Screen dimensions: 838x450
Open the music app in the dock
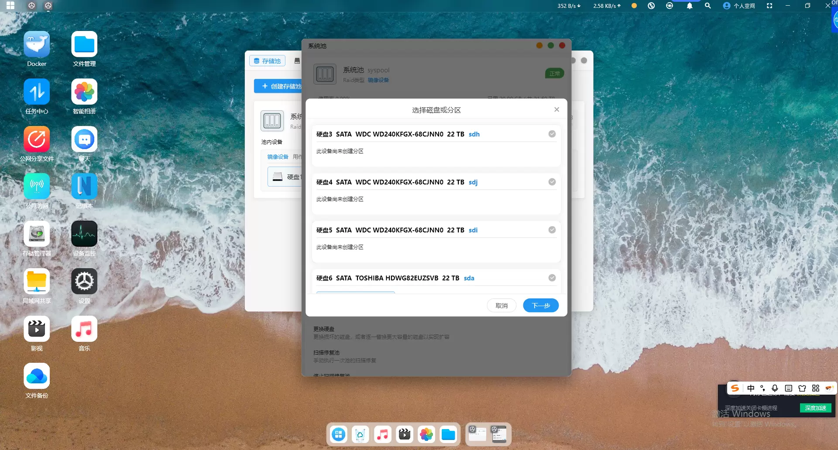(x=382, y=434)
